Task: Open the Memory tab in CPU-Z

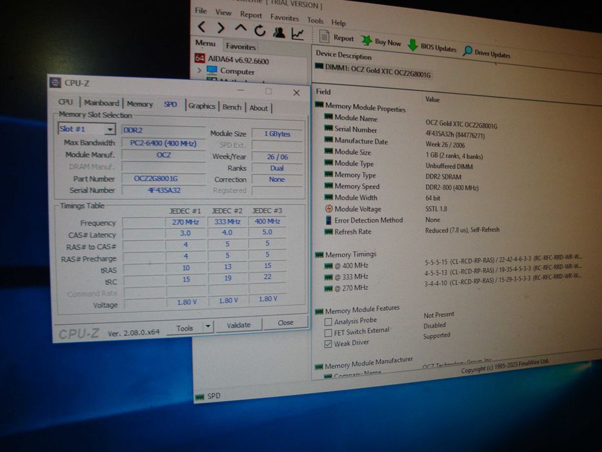Action: (140, 104)
